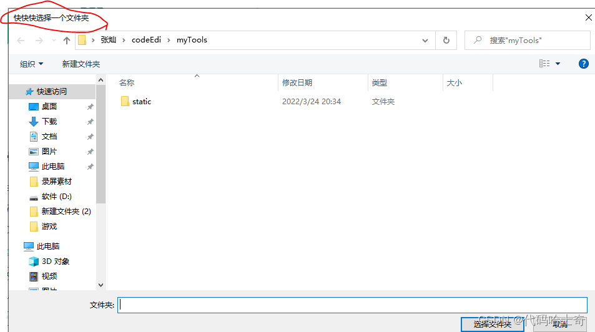This screenshot has height=332, width=595.
Task: Select pinned 此电脑 under quick access
Action: coord(52,167)
